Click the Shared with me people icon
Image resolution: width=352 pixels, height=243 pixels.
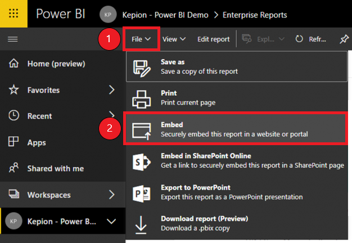(x=13, y=168)
